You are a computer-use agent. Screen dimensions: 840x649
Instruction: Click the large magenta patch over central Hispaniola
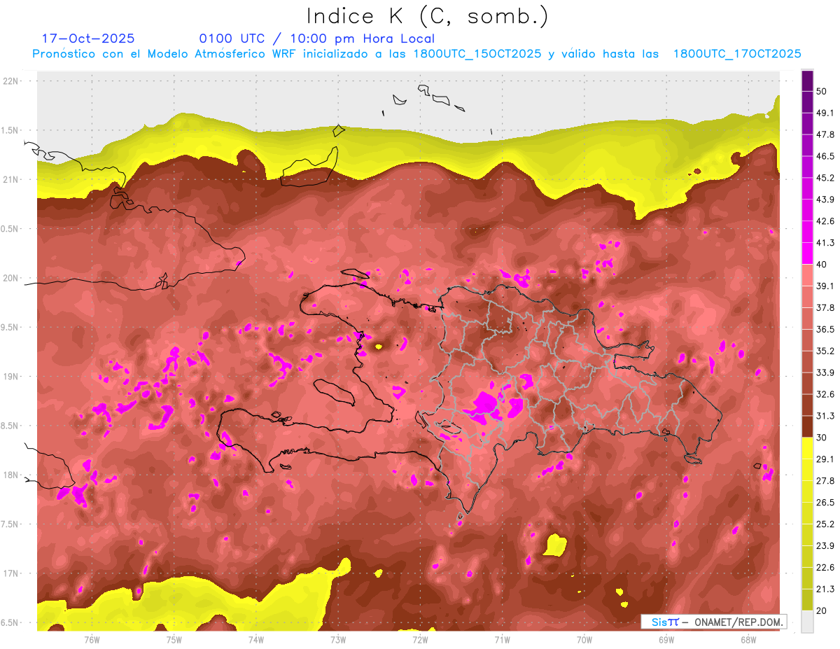484,405
